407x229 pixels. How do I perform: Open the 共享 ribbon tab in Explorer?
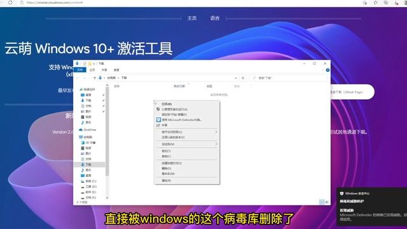[104, 70]
